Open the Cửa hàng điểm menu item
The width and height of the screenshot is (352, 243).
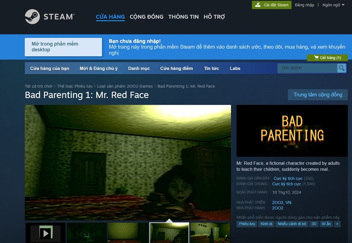pyautogui.click(x=176, y=69)
